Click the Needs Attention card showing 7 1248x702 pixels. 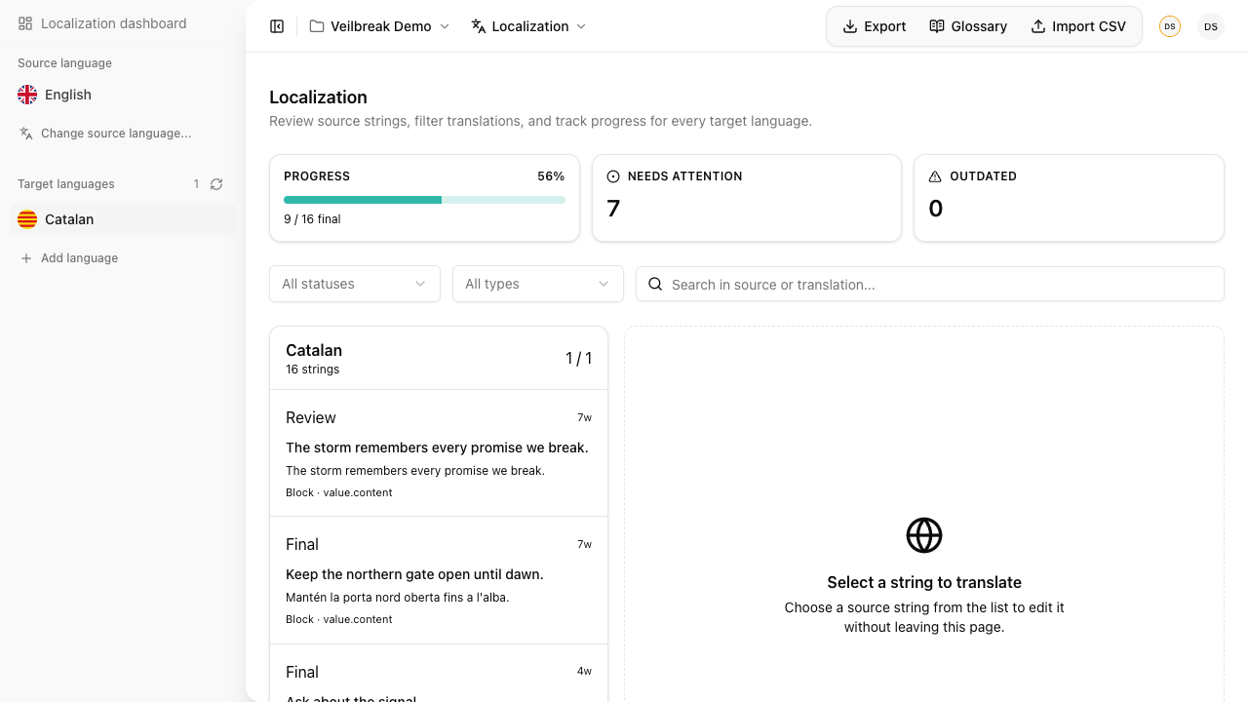click(x=747, y=198)
